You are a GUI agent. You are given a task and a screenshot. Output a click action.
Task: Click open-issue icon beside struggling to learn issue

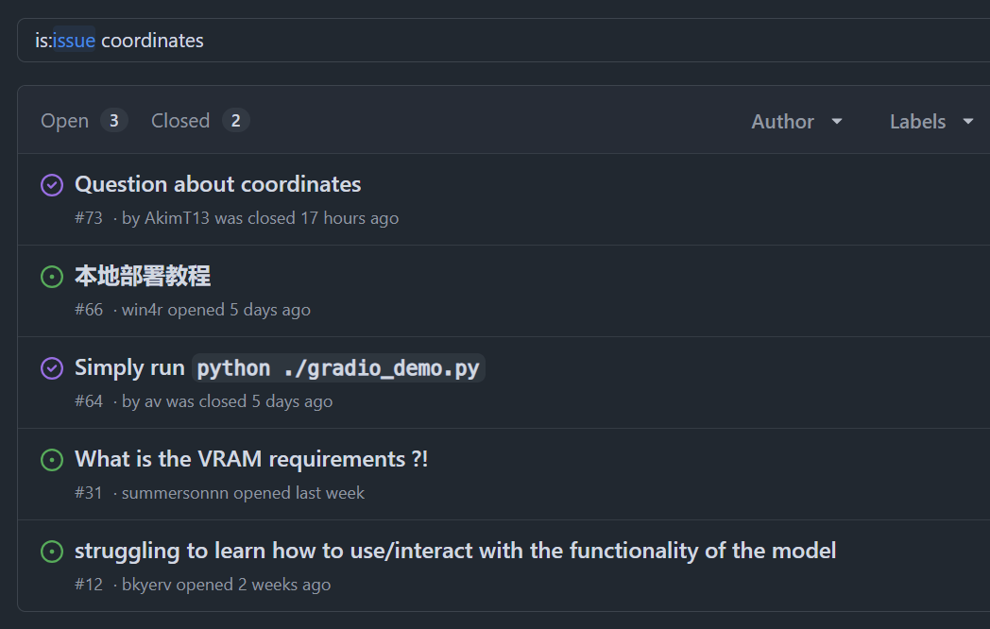tap(52, 552)
